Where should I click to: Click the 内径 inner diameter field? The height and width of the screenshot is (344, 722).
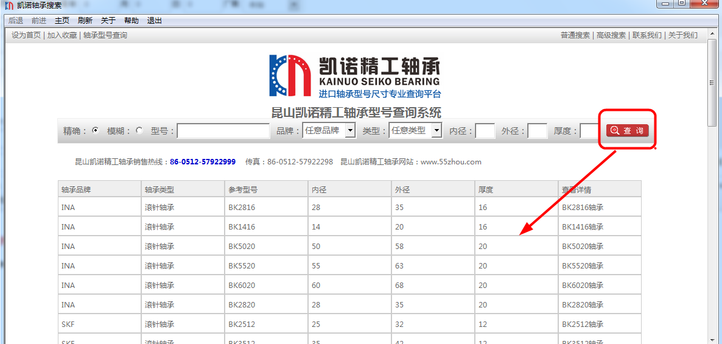[485, 131]
